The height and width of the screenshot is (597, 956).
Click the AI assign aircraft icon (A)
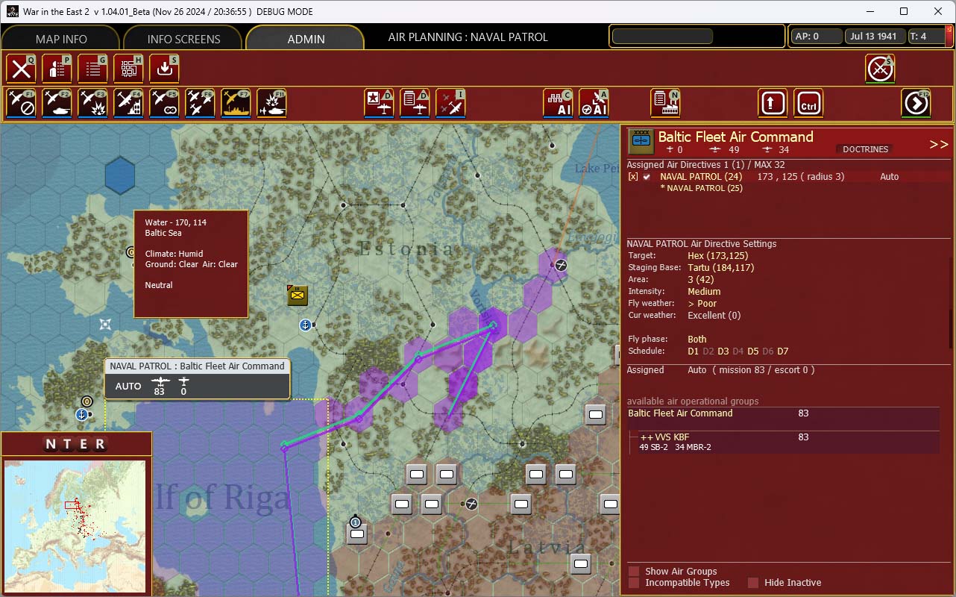(x=594, y=104)
